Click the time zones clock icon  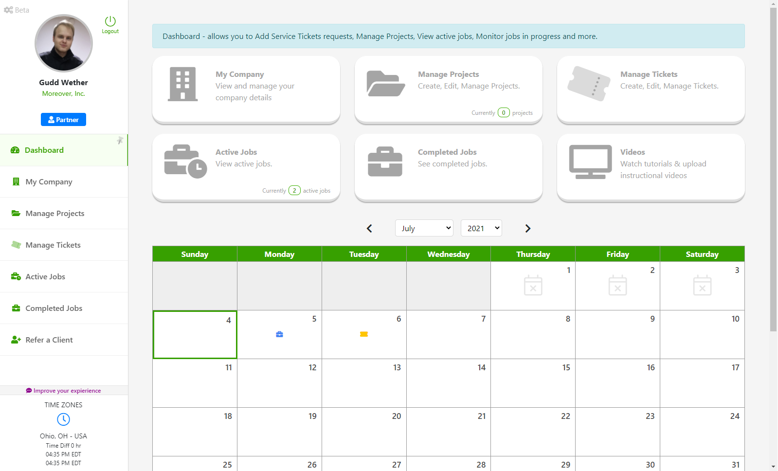[x=63, y=419]
